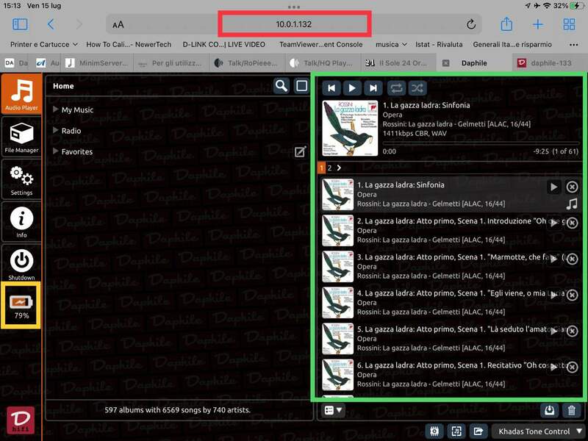
Task: Click the Shutdown icon
Action: 21,265
